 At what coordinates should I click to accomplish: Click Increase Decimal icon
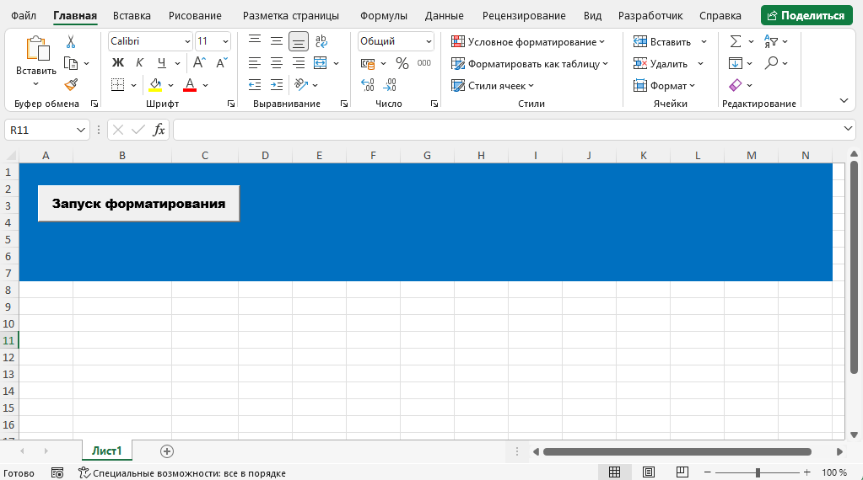point(367,84)
